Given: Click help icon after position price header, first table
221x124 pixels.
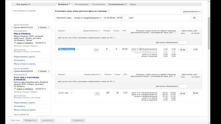Looking at the screenshot, I should (174, 32).
